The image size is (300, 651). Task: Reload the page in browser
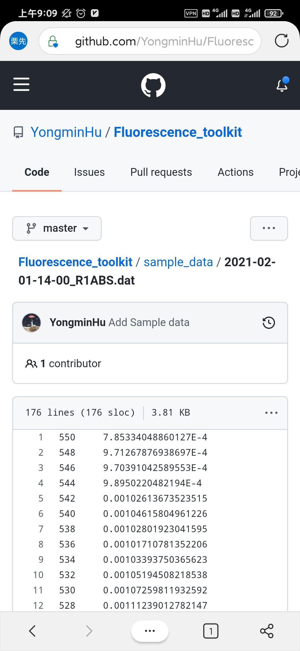pos(281,41)
